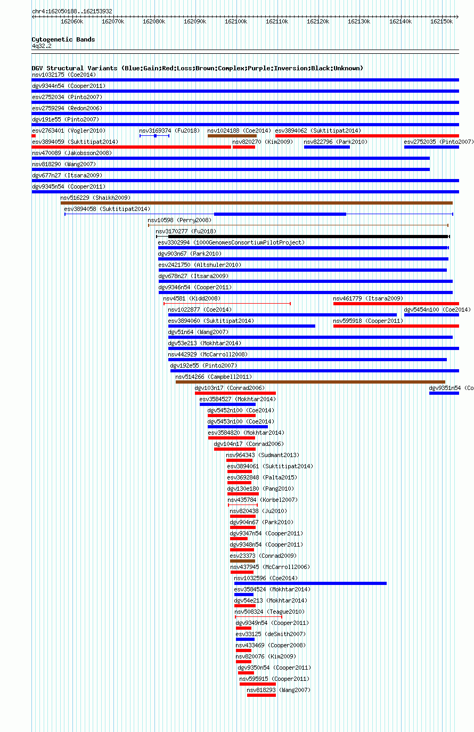
Task: Open esv33125 (deSmith2007) label
Action: 271,634
